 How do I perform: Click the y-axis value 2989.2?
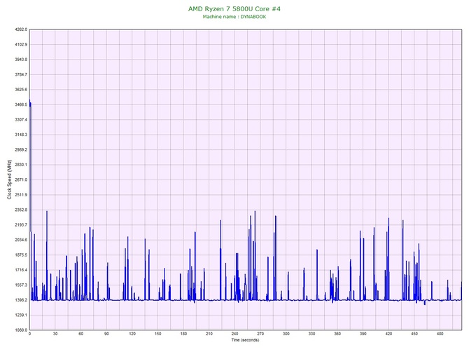(21, 149)
